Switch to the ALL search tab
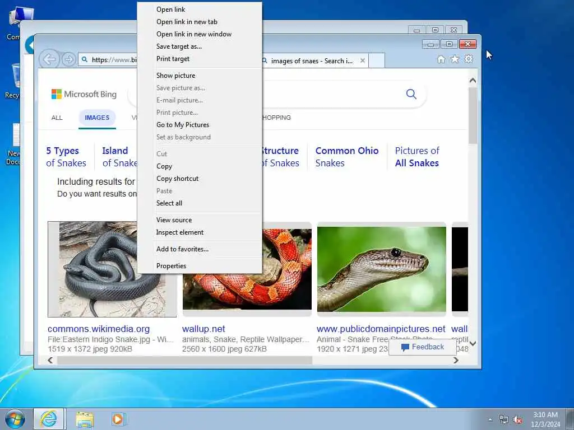 tap(57, 118)
